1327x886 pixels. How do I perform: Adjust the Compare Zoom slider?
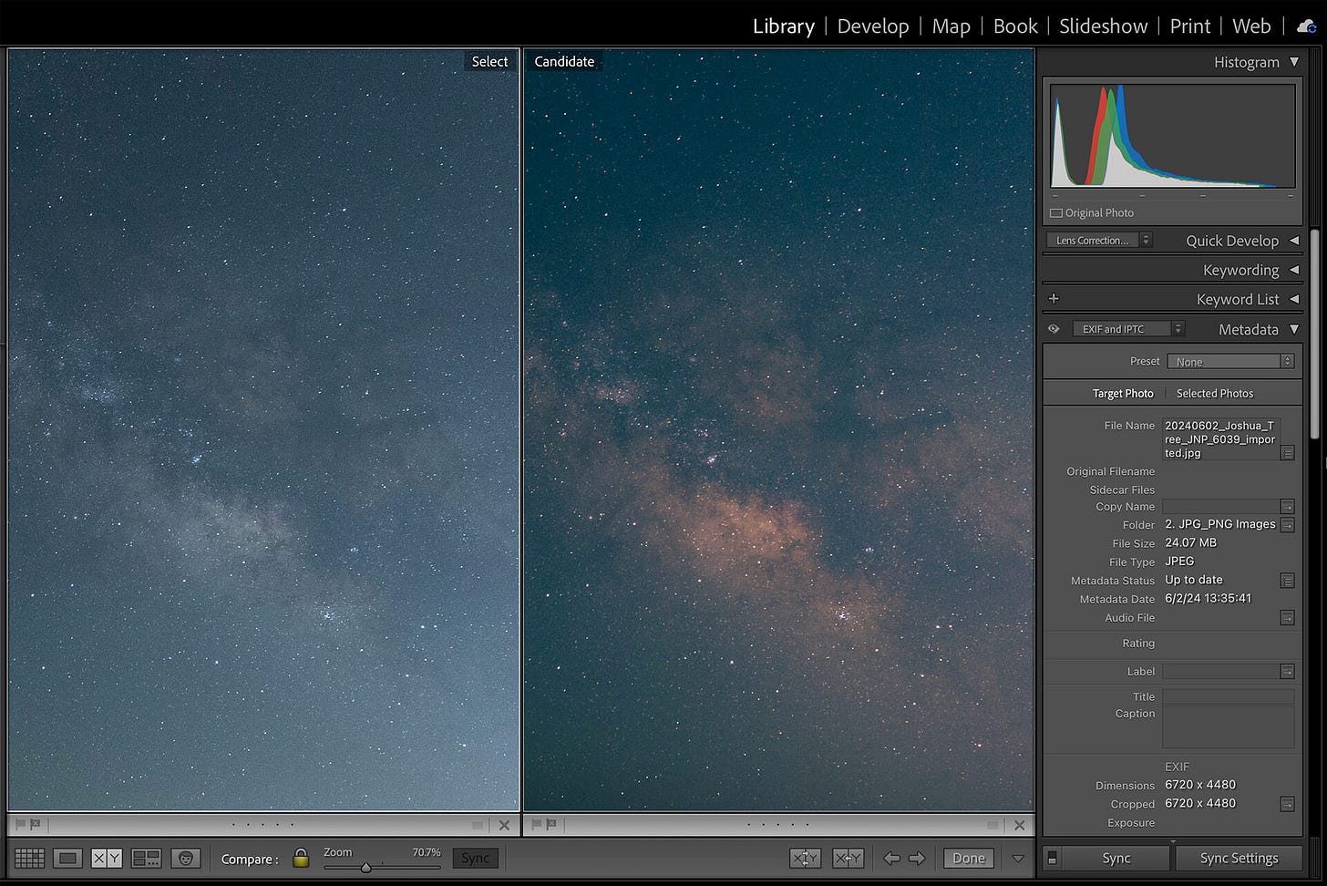[x=365, y=868]
